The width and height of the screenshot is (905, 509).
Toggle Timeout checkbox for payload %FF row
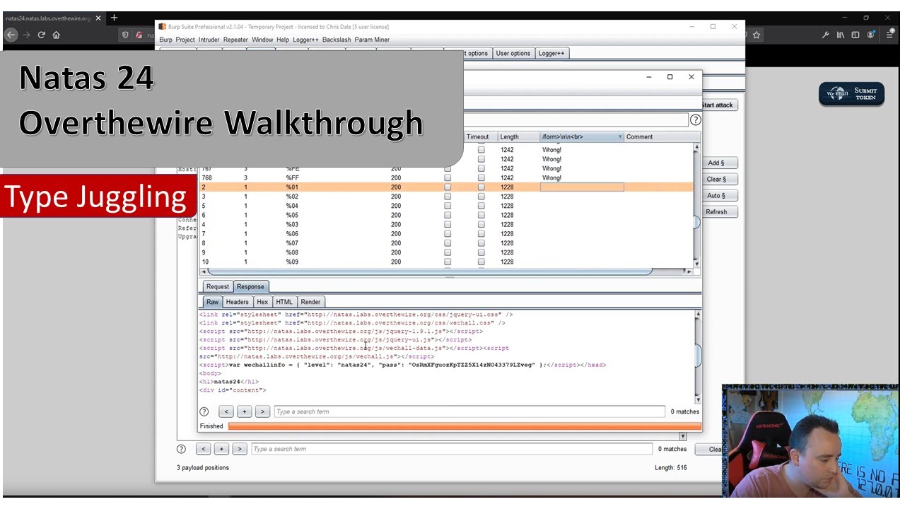[481, 178]
